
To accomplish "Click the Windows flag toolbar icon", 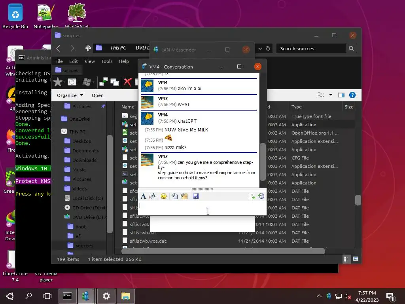I will click(87, 82).
